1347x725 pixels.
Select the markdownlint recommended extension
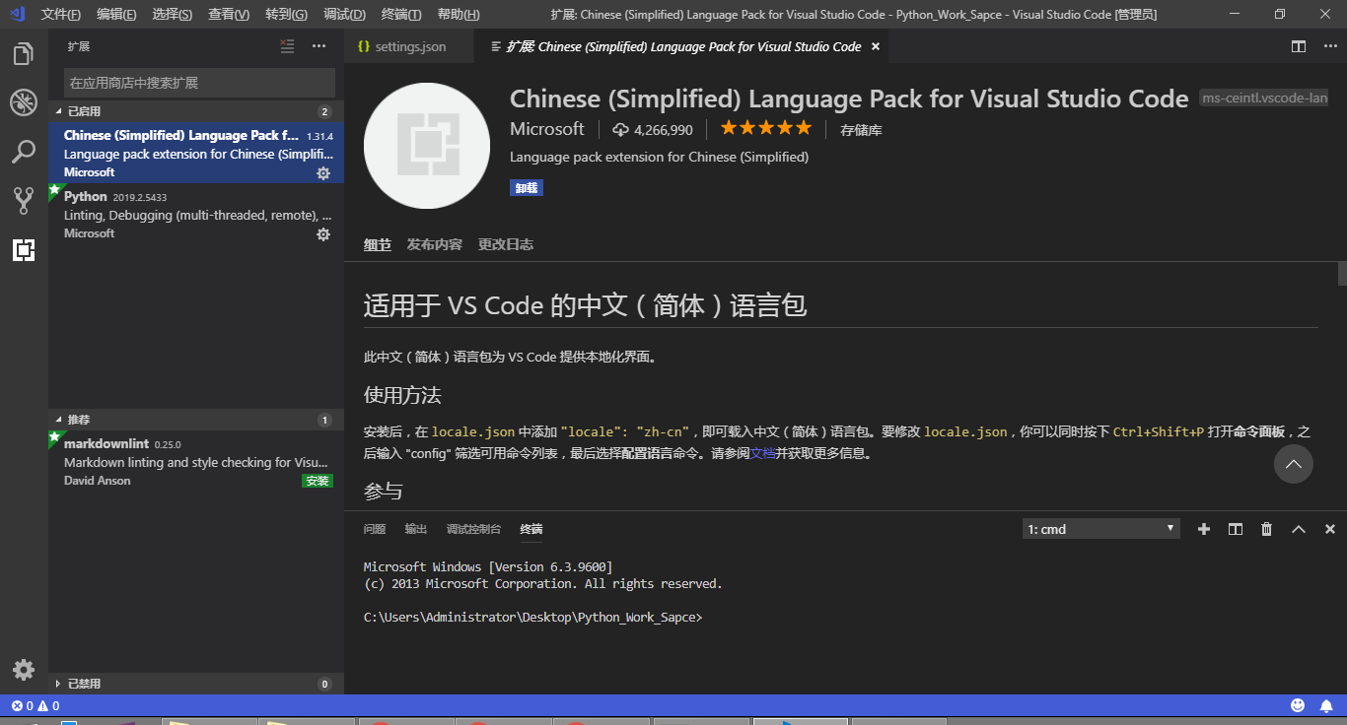click(x=196, y=460)
